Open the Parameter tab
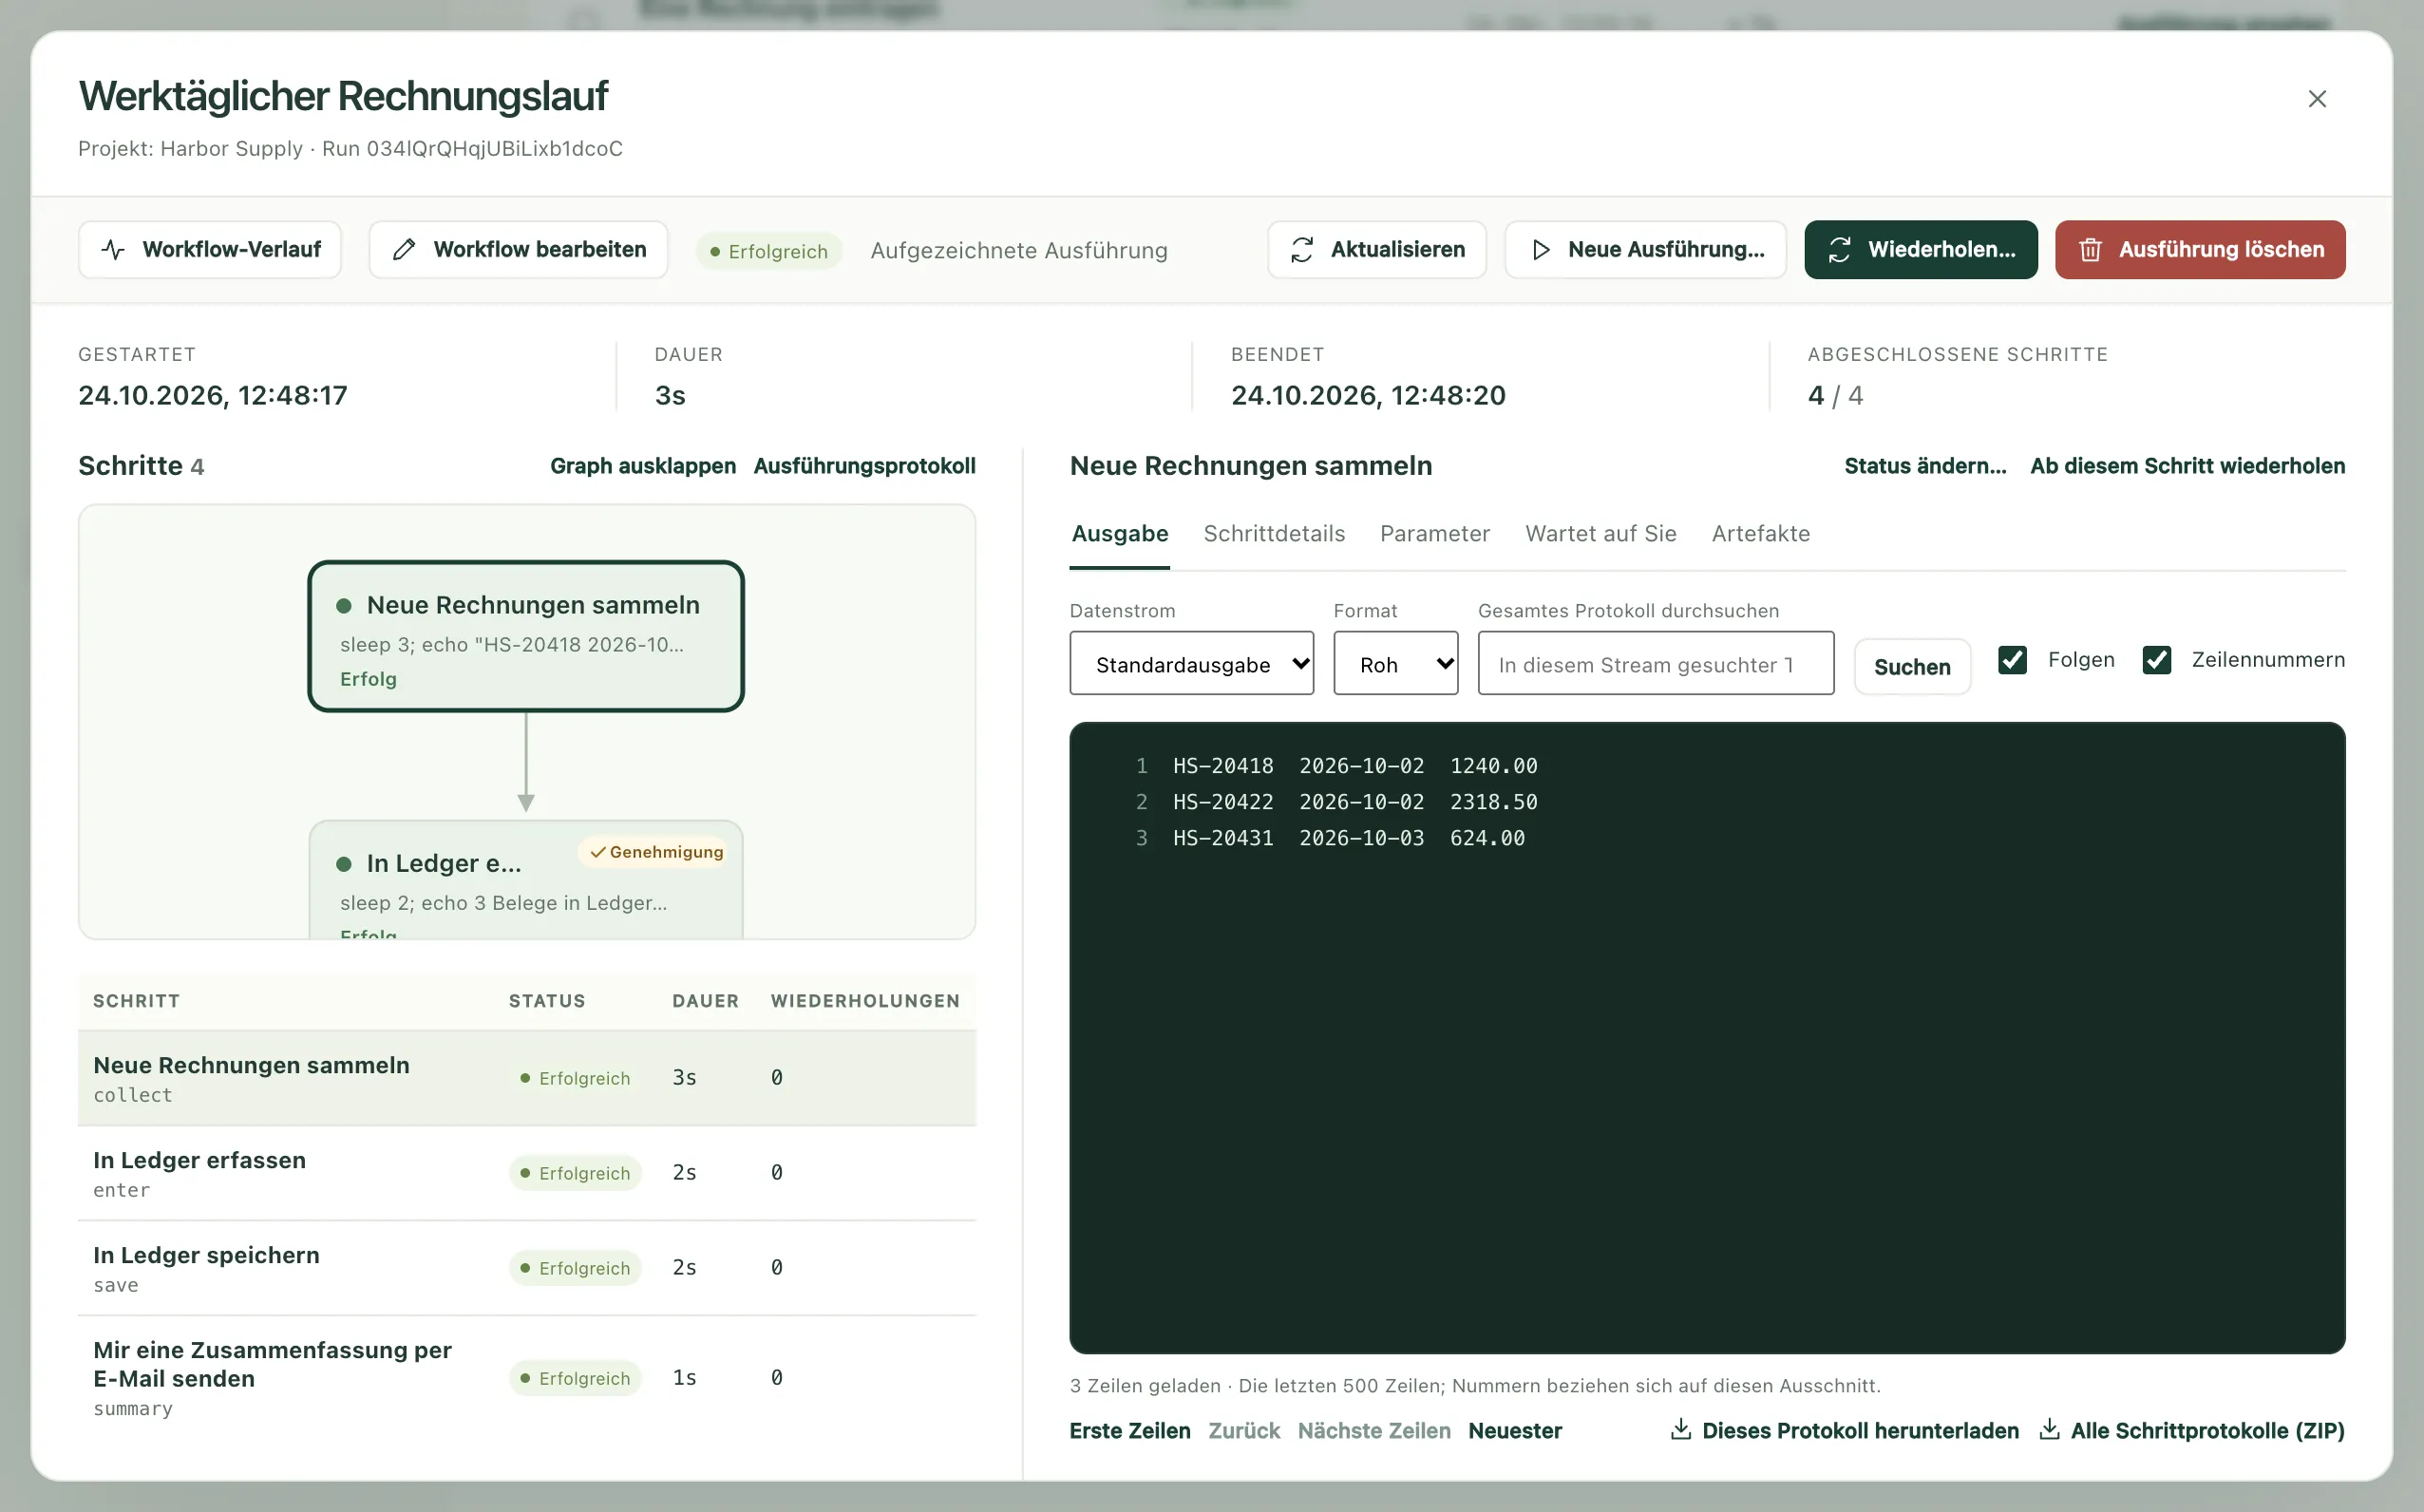 (1434, 534)
